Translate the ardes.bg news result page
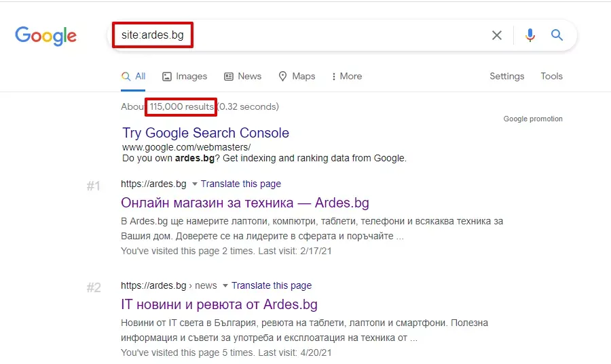 tap(272, 285)
